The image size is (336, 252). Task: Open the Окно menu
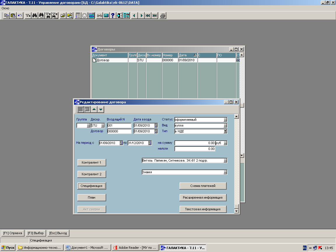point(6,8)
